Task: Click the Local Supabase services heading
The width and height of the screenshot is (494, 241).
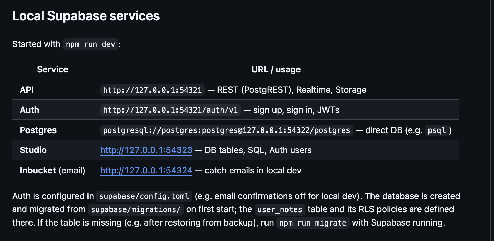Action: point(86,16)
